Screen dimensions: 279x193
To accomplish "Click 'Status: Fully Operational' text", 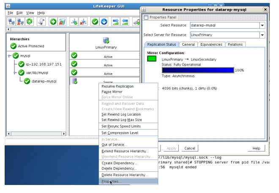I will [x=181, y=64].
